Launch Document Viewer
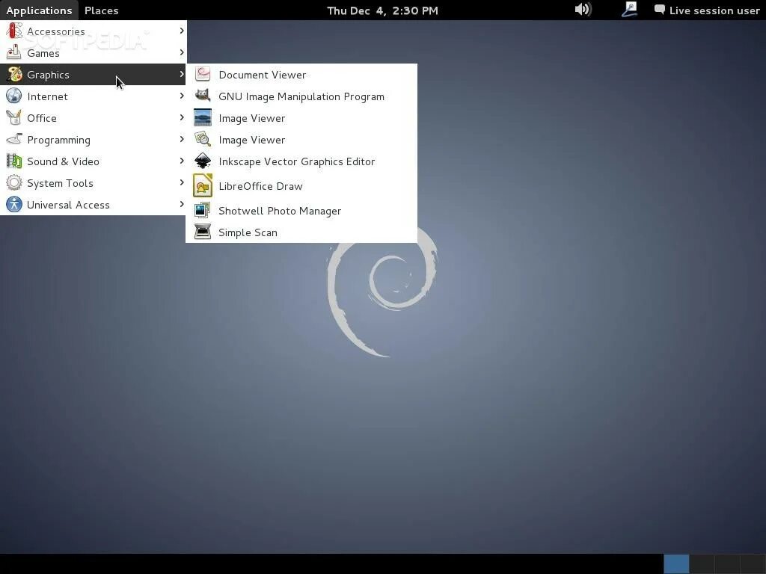This screenshot has width=766, height=574. tap(301, 75)
